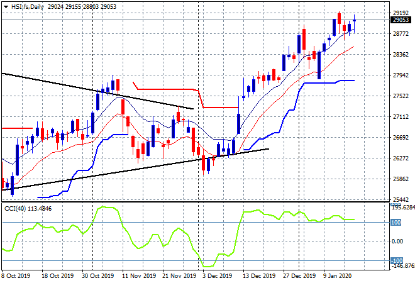The image size is (415, 283).
Task: Click the -146.876 CCI scale minimum value
Action: (403, 266)
